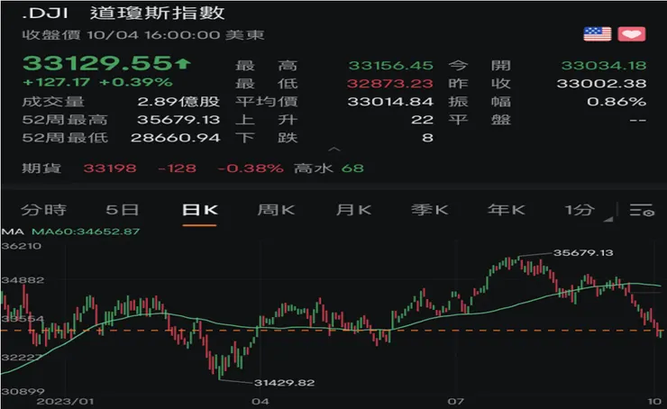Switch to 分時 tab
Screen dimensions: 667x409
click(x=44, y=210)
